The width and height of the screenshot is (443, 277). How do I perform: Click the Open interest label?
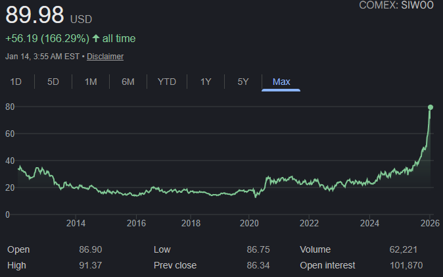[x=327, y=265]
